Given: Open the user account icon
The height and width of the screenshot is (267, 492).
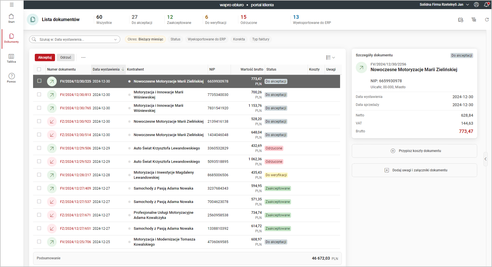Looking at the screenshot, I should click(x=476, y=5).
